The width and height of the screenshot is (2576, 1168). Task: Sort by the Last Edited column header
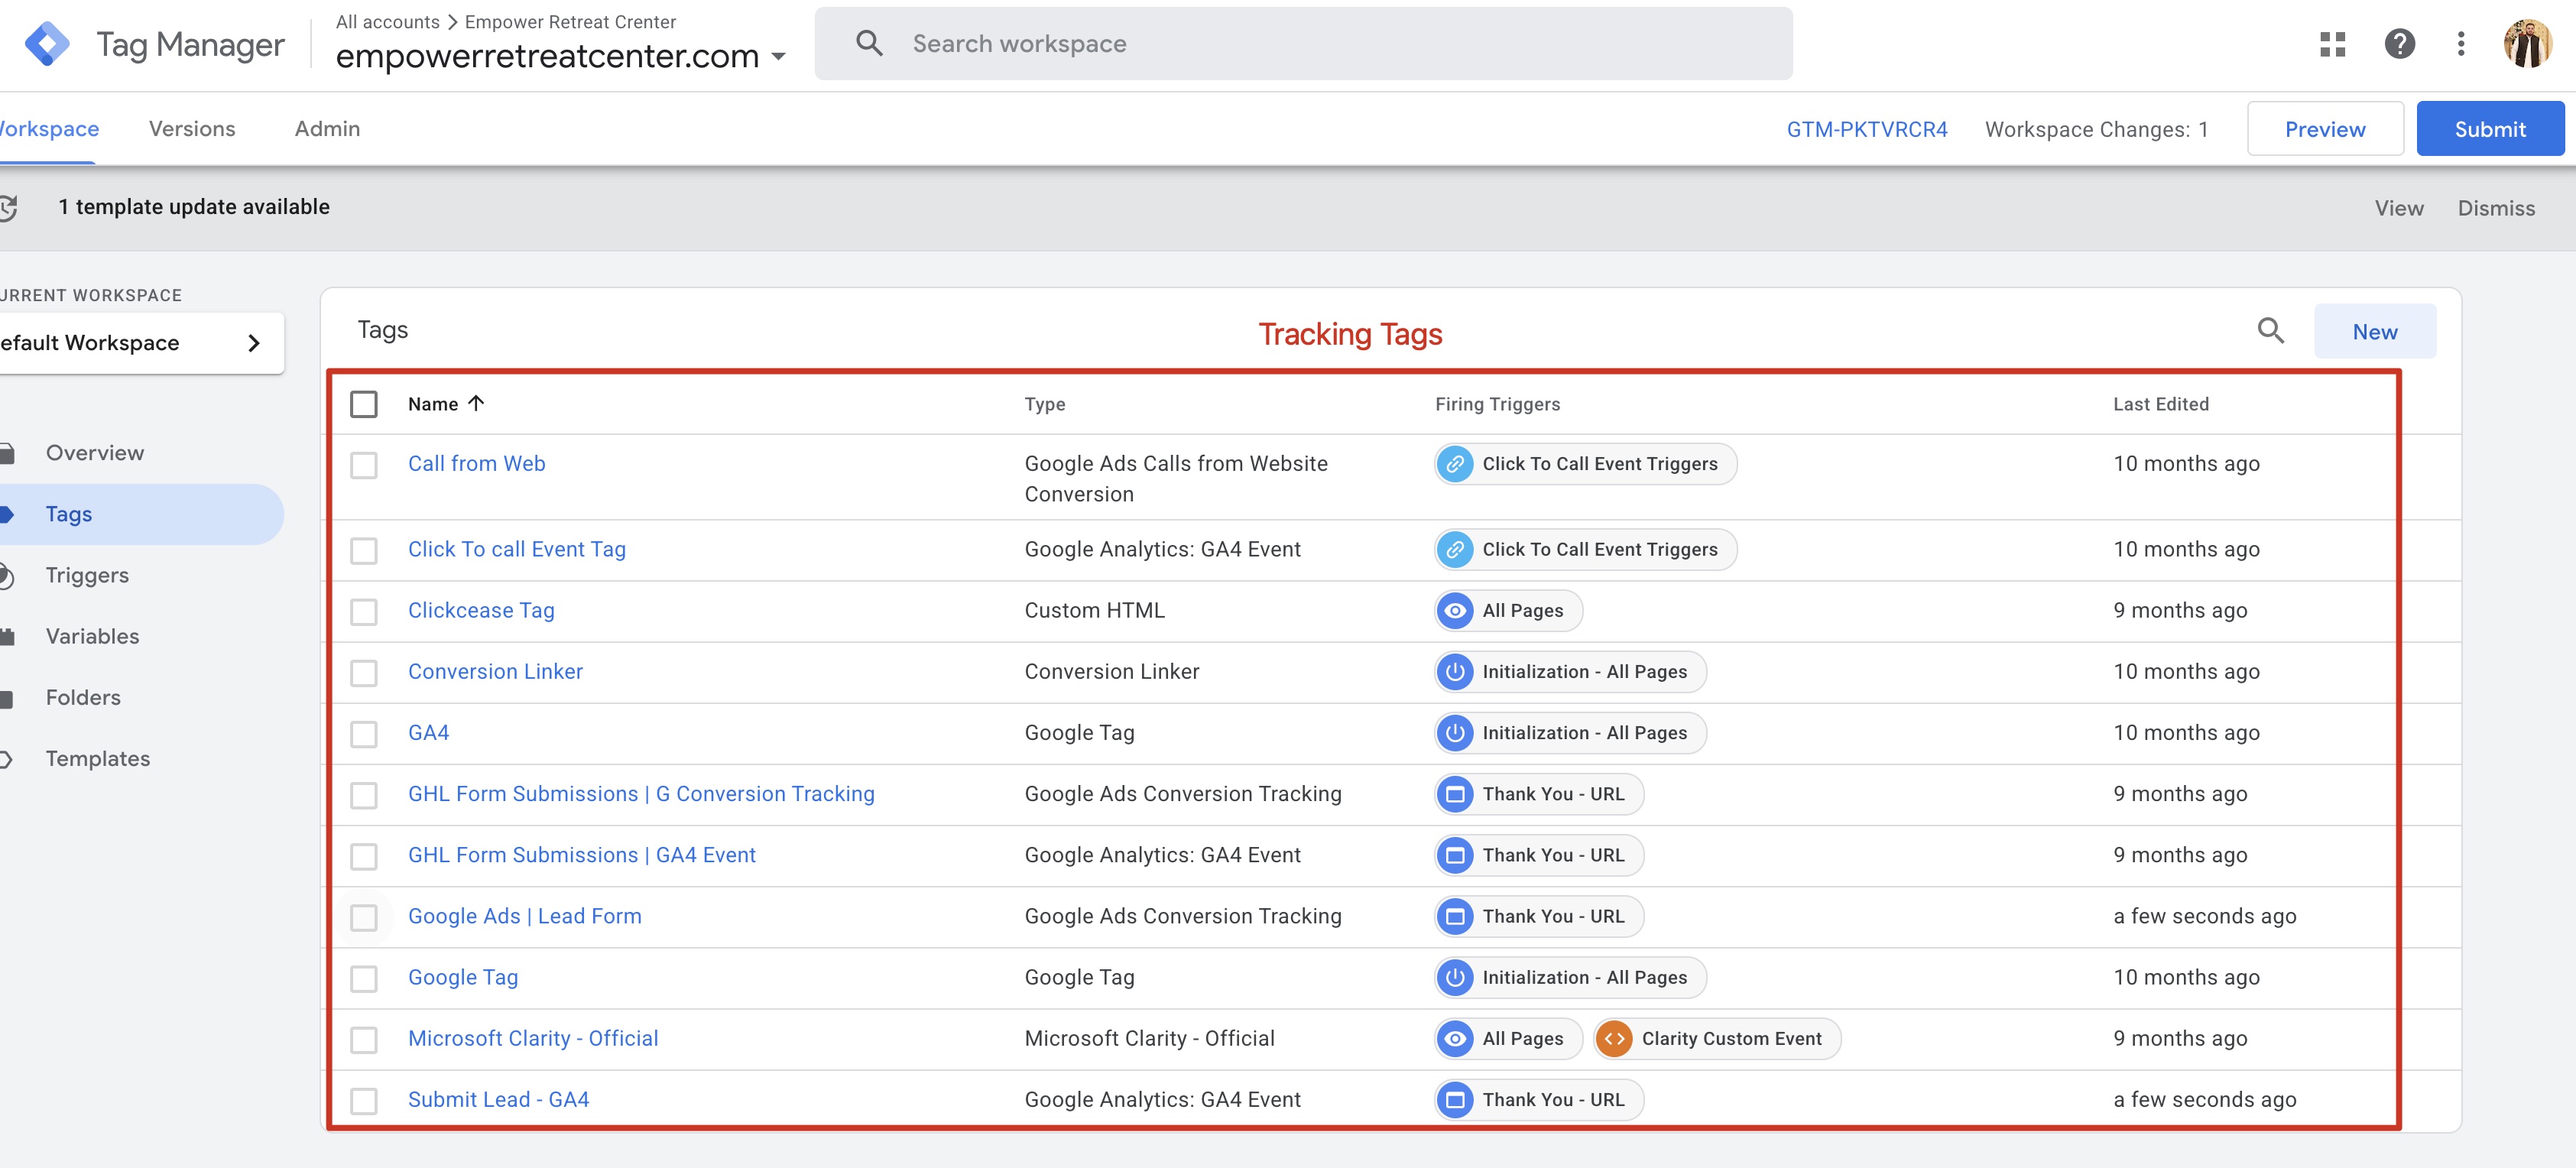click(x=2161, y=404)
